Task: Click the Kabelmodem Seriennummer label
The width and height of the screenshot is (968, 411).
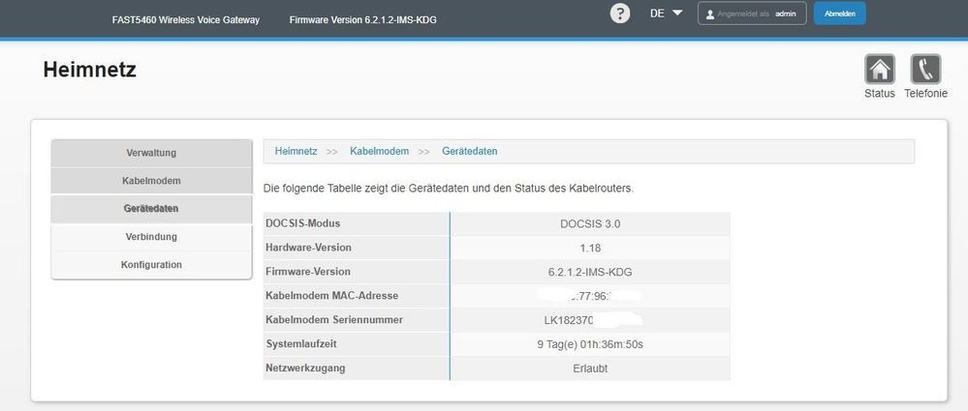Action: coord(334,320)
